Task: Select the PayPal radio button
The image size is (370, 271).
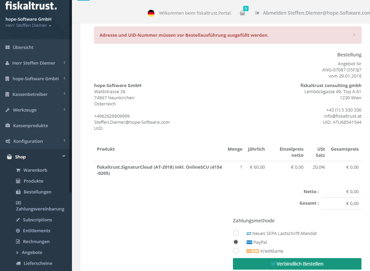Action: point(236,242)
